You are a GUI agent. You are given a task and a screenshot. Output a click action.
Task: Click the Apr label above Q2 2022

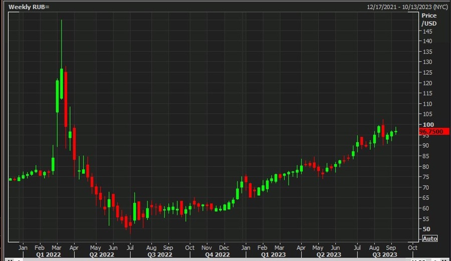pos(74,248)
